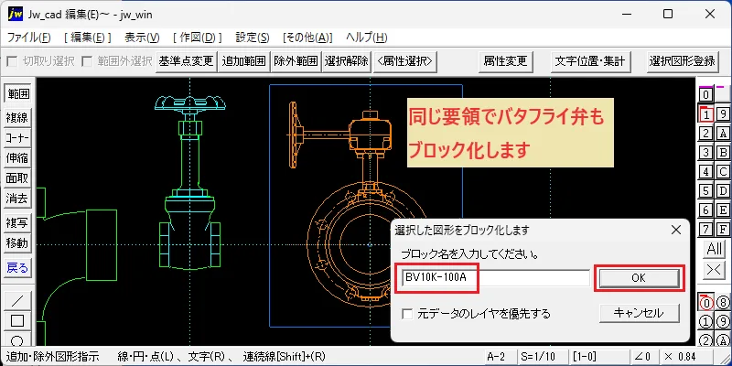Toggle layer 4 in the layer bar
The width and height of the screenshot is (732, 366).
(x=706, y=172)
